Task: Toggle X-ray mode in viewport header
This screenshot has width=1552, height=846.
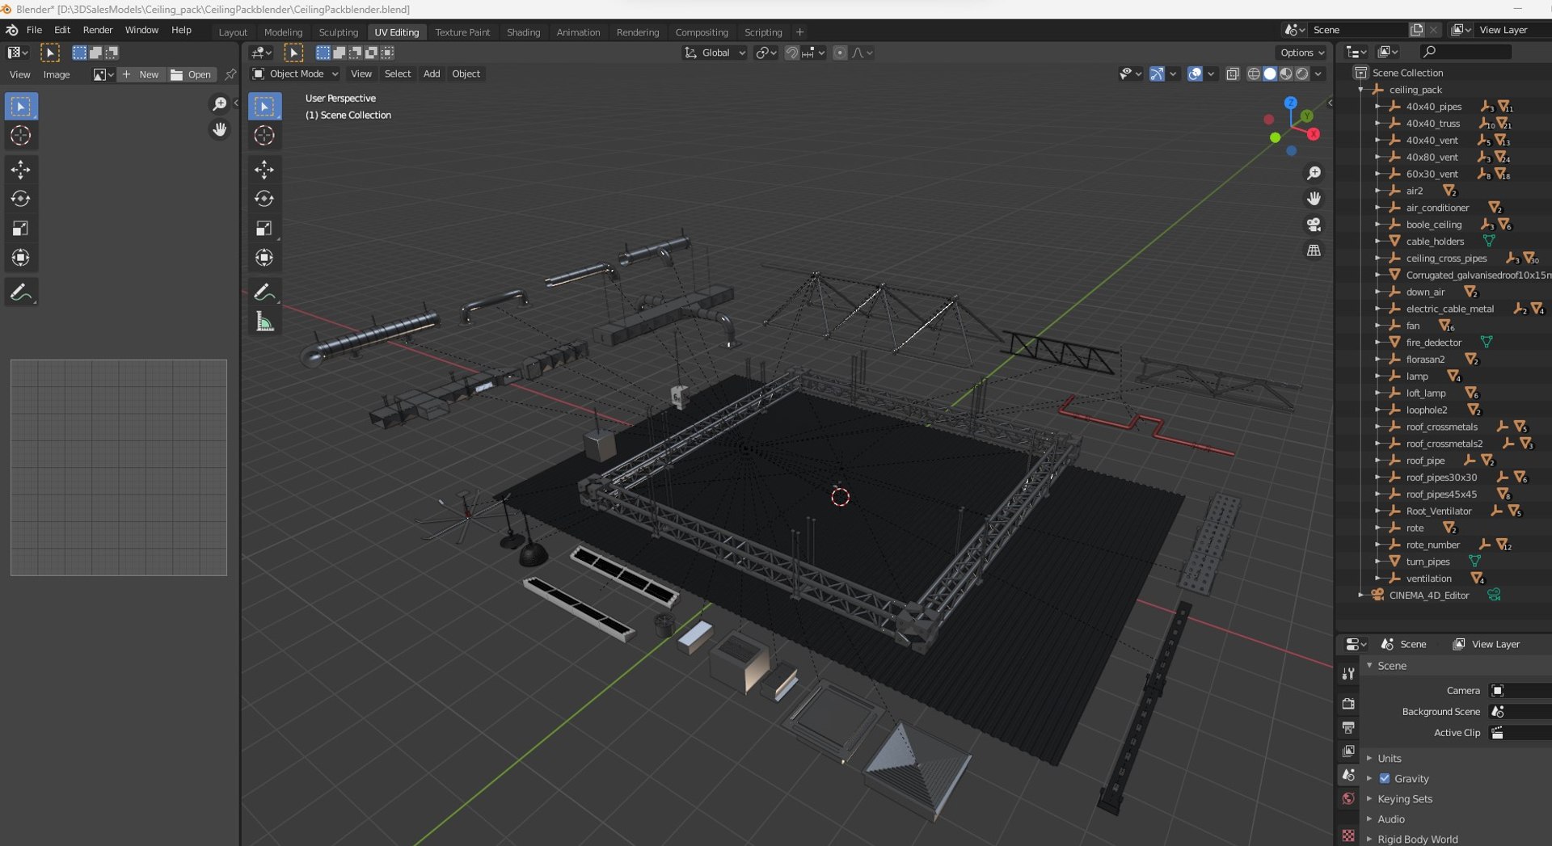Action: coord(1233,74)
